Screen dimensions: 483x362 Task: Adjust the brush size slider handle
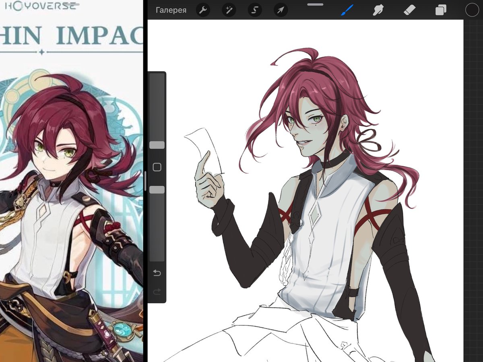(157, 145)
